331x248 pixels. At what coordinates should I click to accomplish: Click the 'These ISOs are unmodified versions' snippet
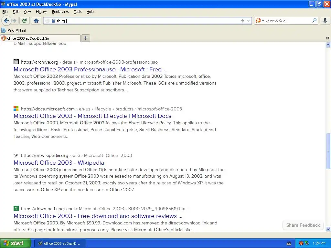tap(180, 83)
